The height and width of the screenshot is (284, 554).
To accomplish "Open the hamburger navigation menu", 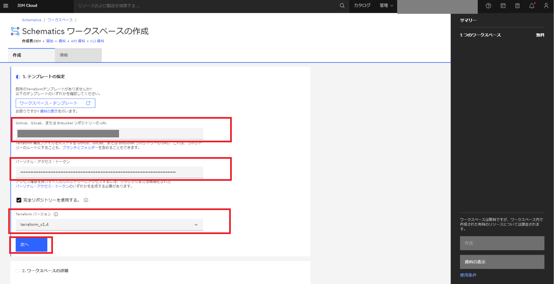I will 6,6.
